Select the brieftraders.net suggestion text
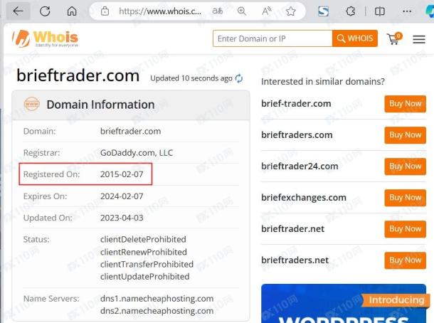This screenshot has width=434, height=323. coord(295,260)
